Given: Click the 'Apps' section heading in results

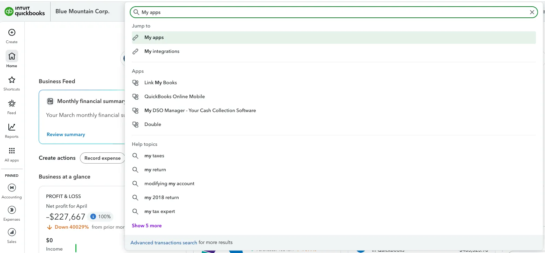Looking at the screenshot, I should pos(138,71).
